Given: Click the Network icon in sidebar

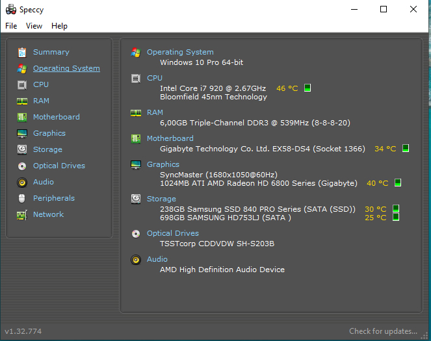Looking at the screenshot, I should tap(22, 214).
